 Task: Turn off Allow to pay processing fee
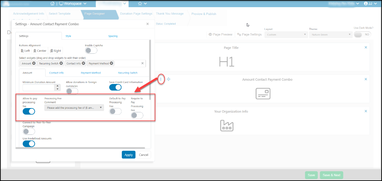click(29, 112)
